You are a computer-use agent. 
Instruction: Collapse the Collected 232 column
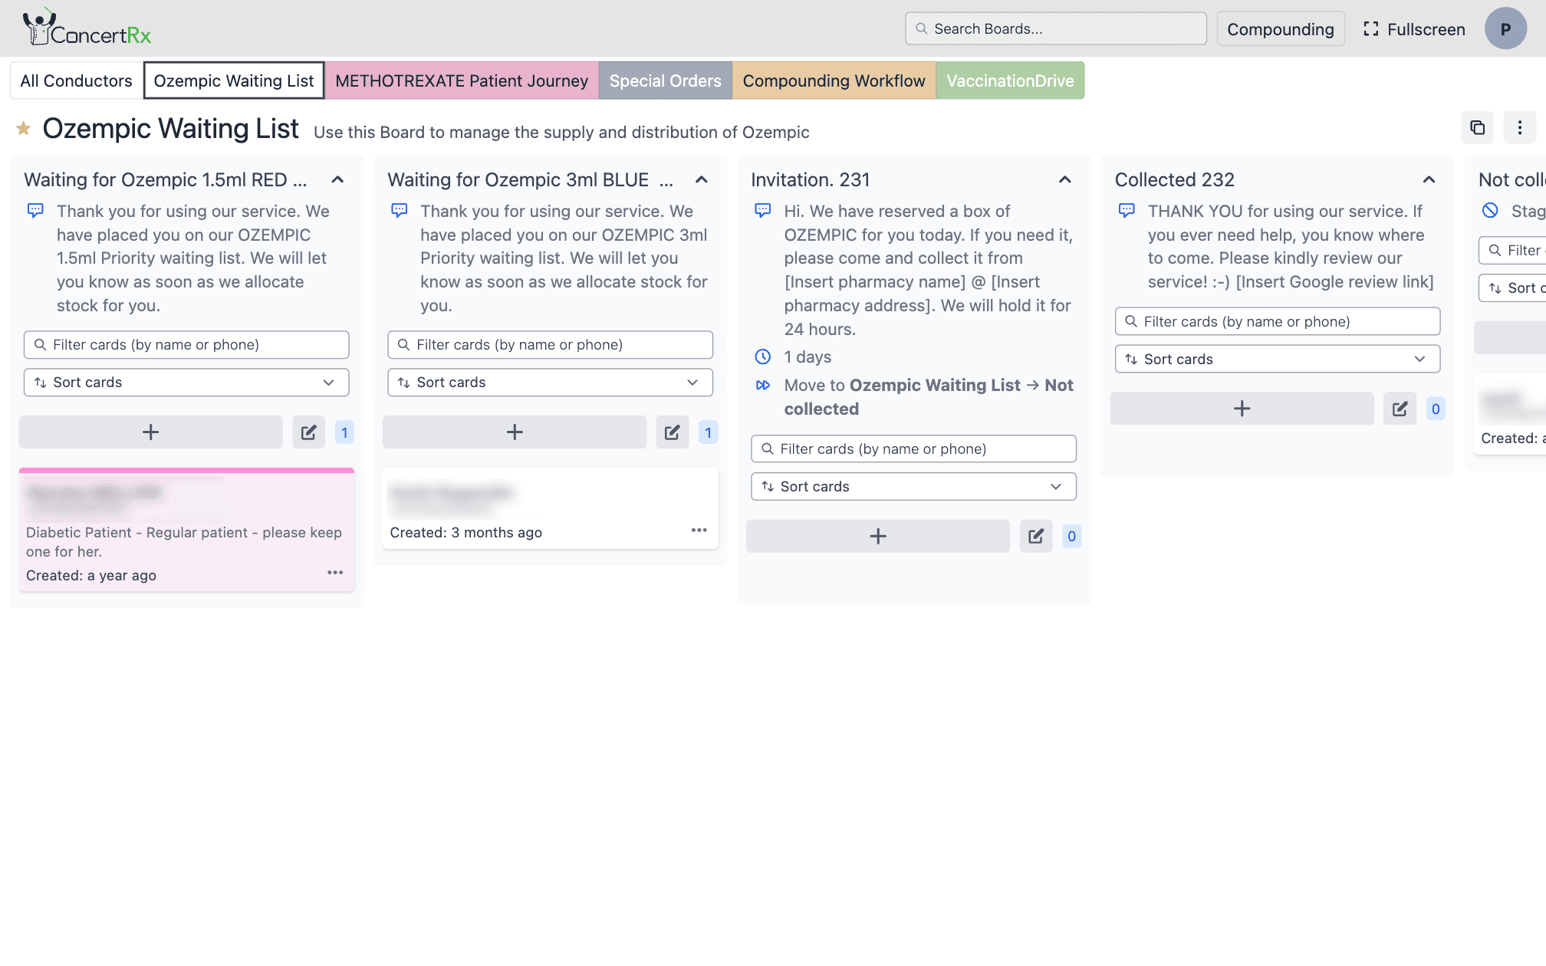tap(1428, 180)
